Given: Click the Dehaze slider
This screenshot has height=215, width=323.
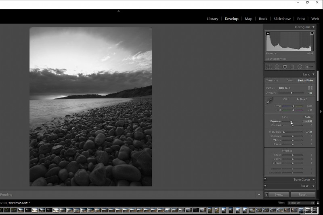Looking at the screenshot, I should [x=292, y=163].
